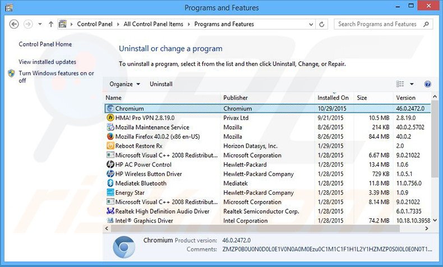This screenshot has width=443, height=267.
Task: Click Chromium name in program list
Action: [130, 108]
